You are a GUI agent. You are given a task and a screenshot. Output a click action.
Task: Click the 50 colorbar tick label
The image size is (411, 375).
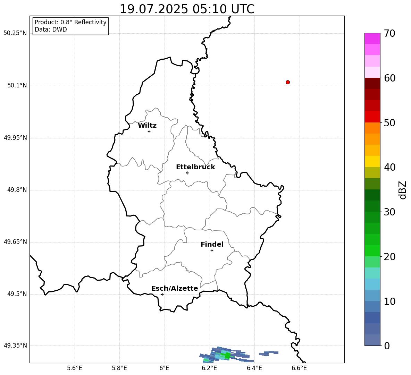point(389,123)
